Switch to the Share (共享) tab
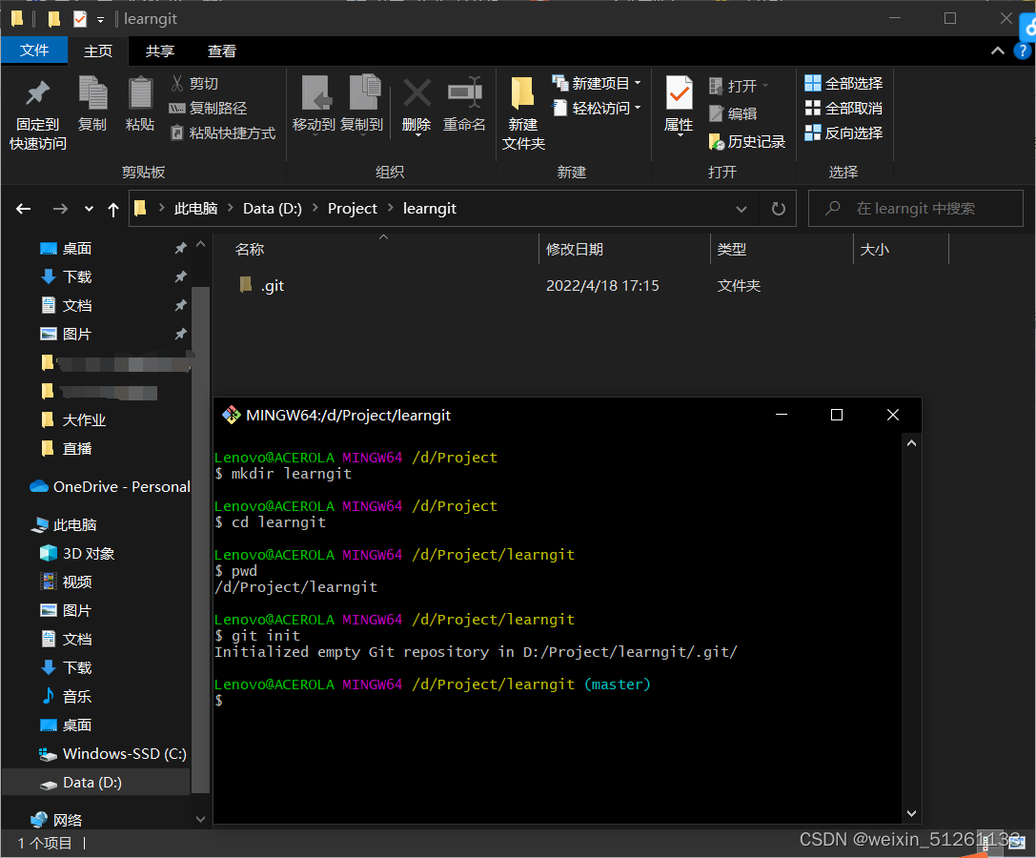This screenshot has width=1036, height=858. tap(160, 51)
